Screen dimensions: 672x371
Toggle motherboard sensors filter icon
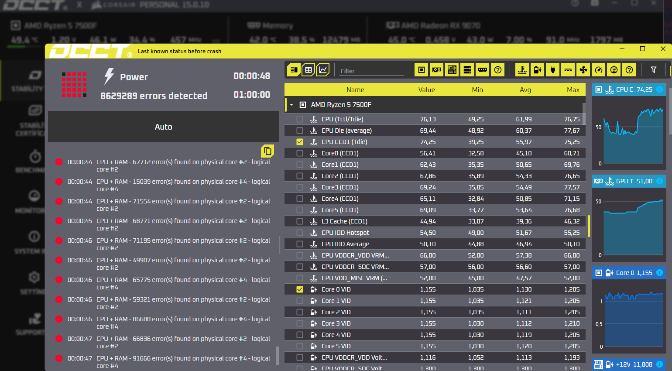click(452, 70)
